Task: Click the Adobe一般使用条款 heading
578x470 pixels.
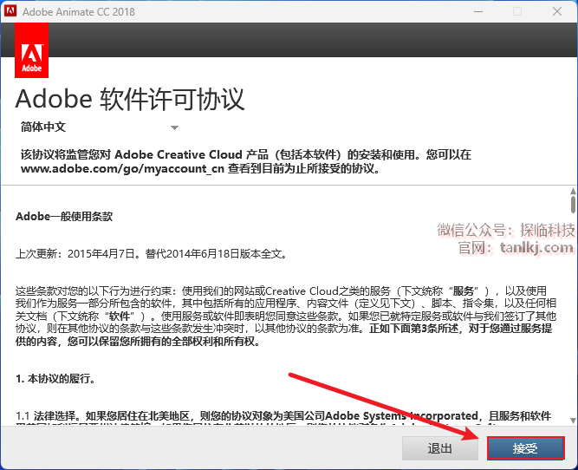Action: [x=64, y=216]
